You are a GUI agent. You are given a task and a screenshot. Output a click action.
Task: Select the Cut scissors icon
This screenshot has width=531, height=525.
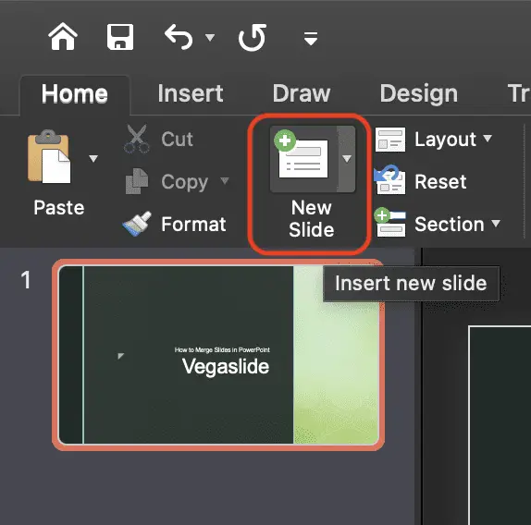(x=137, y=139)
